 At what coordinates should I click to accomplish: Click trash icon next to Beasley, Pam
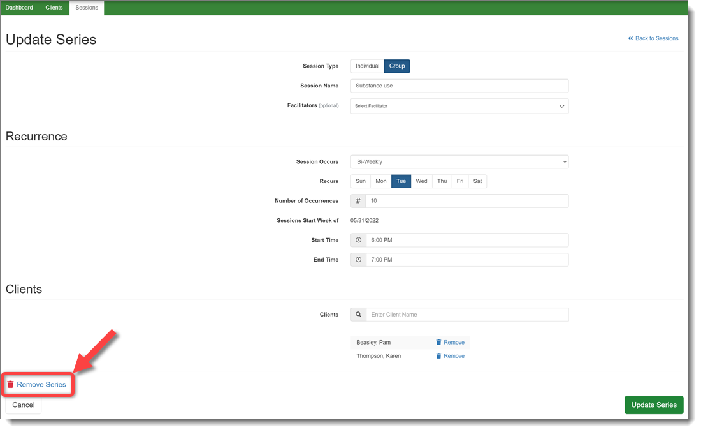[438, 343]
